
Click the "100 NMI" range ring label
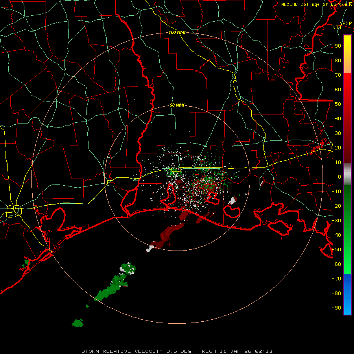[177, 32]
